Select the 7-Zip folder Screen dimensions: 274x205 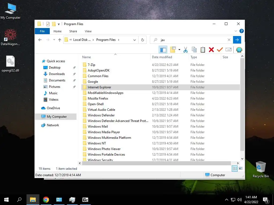point(92,65)
